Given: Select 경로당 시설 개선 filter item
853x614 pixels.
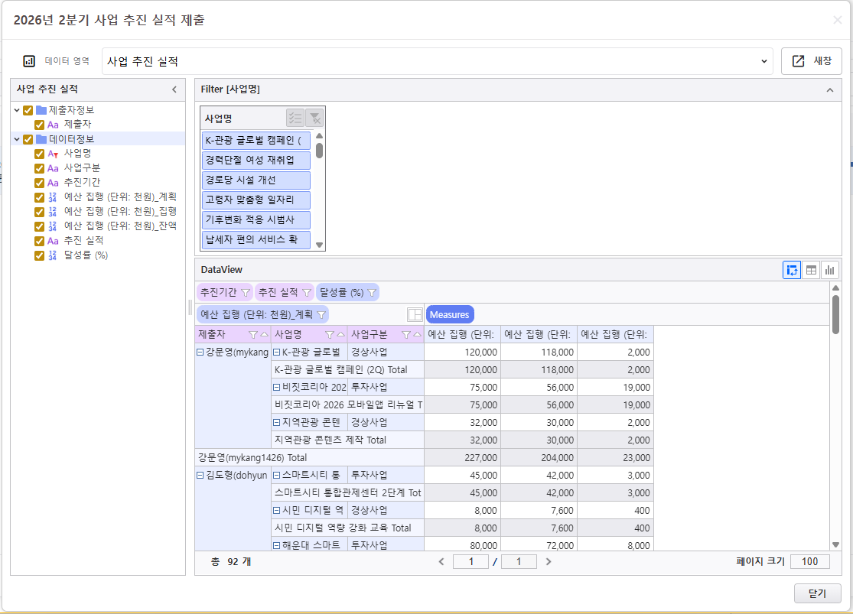Looking at the screenshot, I should [256, 180].
